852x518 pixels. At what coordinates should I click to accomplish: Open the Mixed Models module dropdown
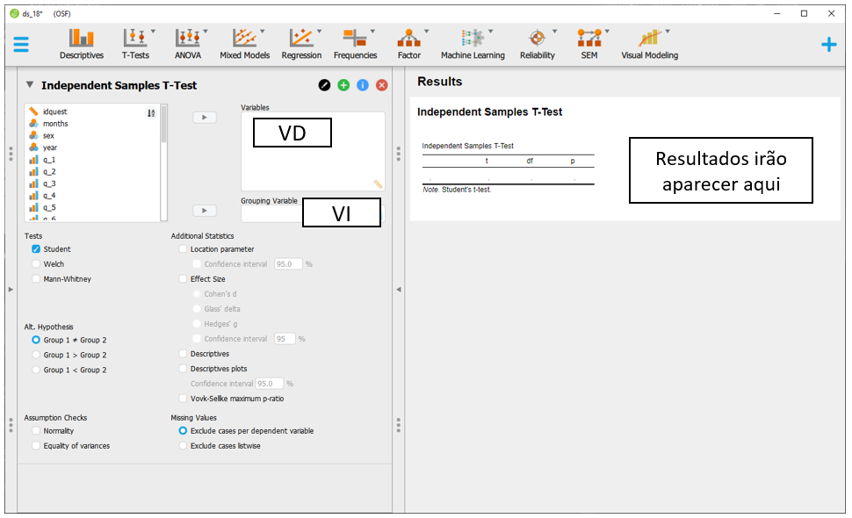244,43
